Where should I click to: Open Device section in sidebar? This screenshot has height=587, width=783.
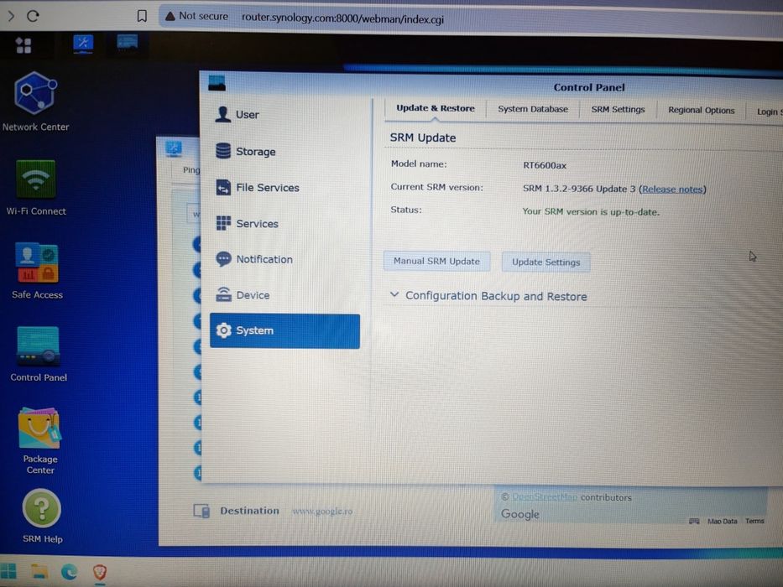[284, 295]
